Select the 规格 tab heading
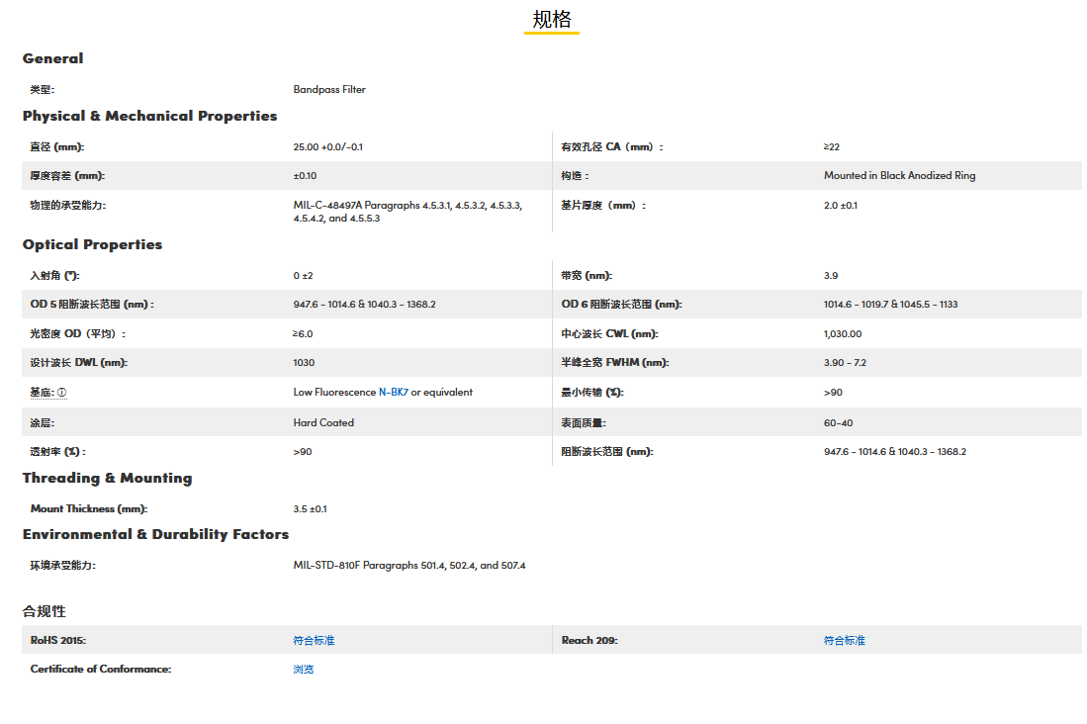 pos(551,20)
